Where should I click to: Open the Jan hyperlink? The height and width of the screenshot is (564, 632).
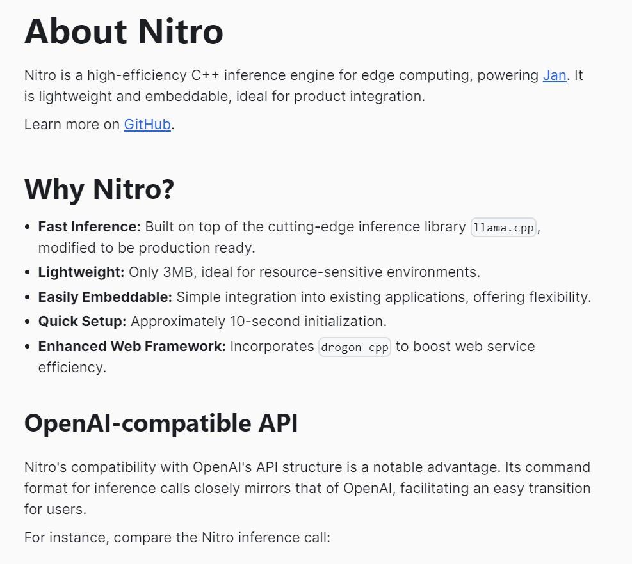click(554, 75)
